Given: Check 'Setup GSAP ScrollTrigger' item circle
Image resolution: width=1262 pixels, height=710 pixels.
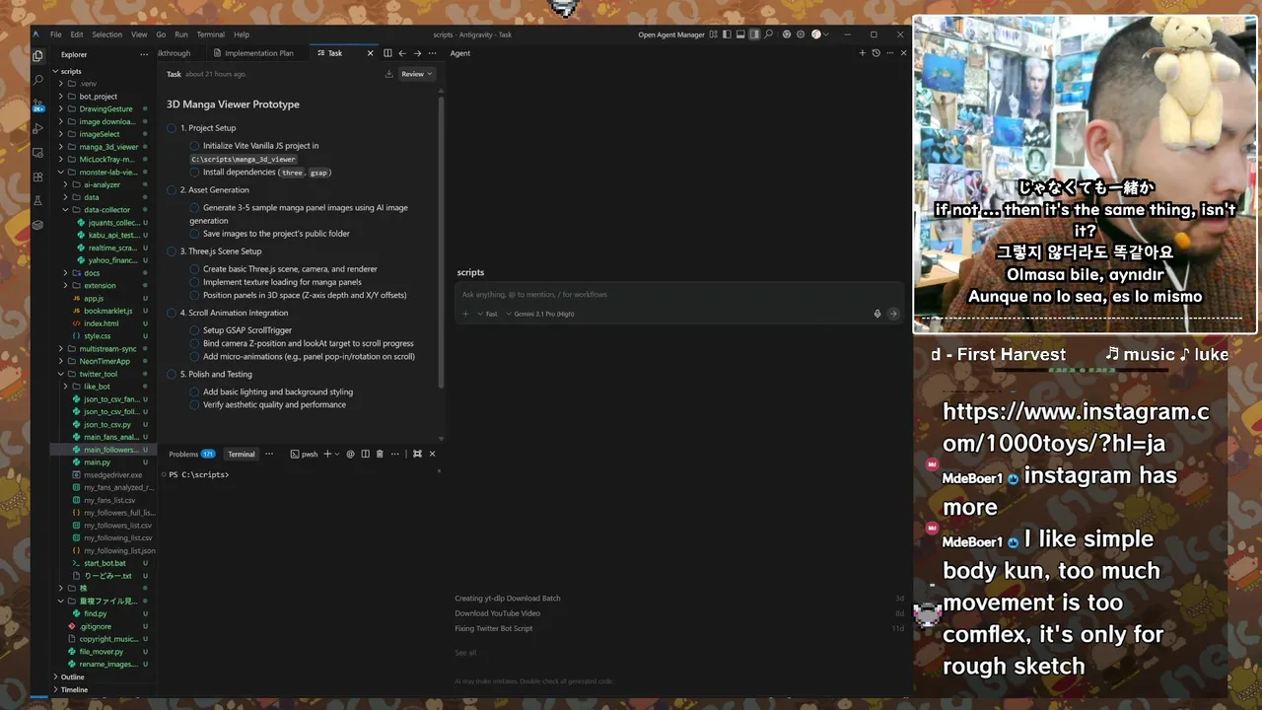Looking at the screenshot, I should [195, 330].
